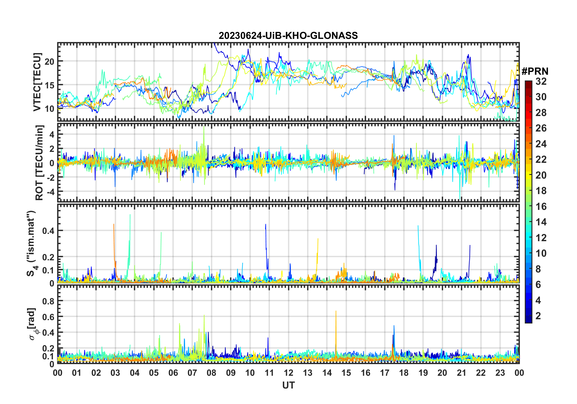577x404 pixels.
Task: Select colorbar tick label 12
Action: tap(541, 238)
